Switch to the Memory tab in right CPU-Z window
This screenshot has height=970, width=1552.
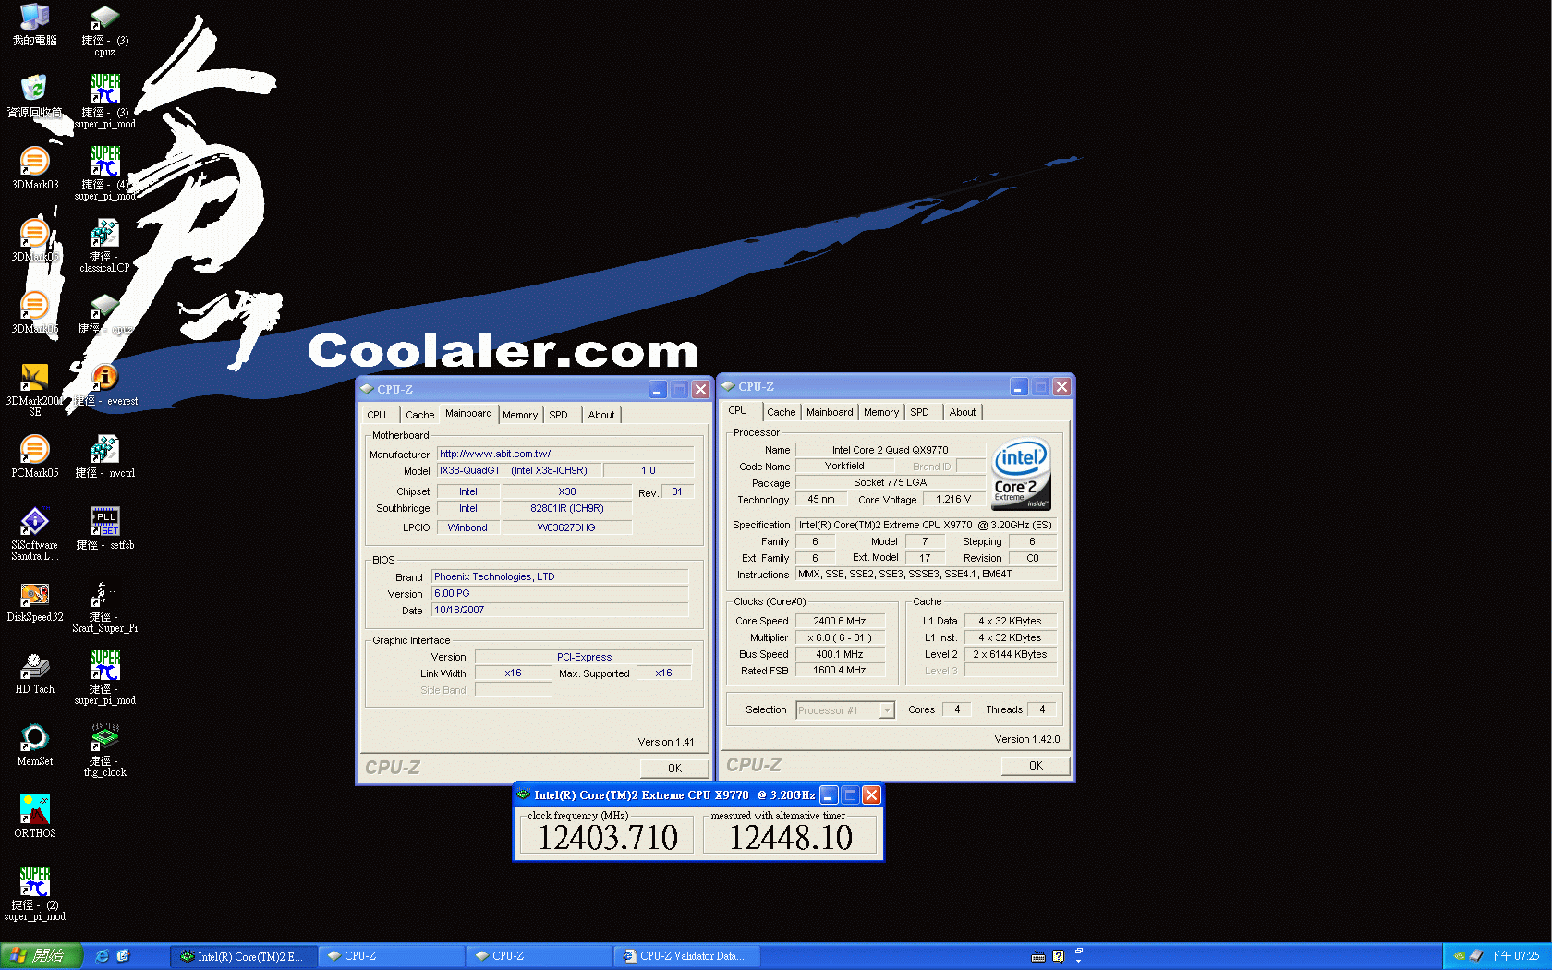click(881, 412)
